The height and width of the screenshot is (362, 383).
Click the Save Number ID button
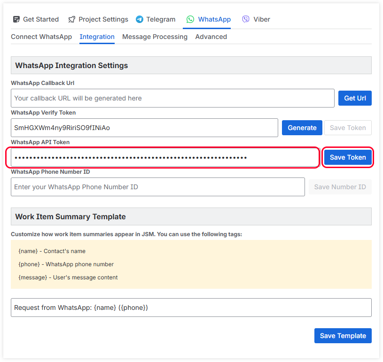(340, 187)
